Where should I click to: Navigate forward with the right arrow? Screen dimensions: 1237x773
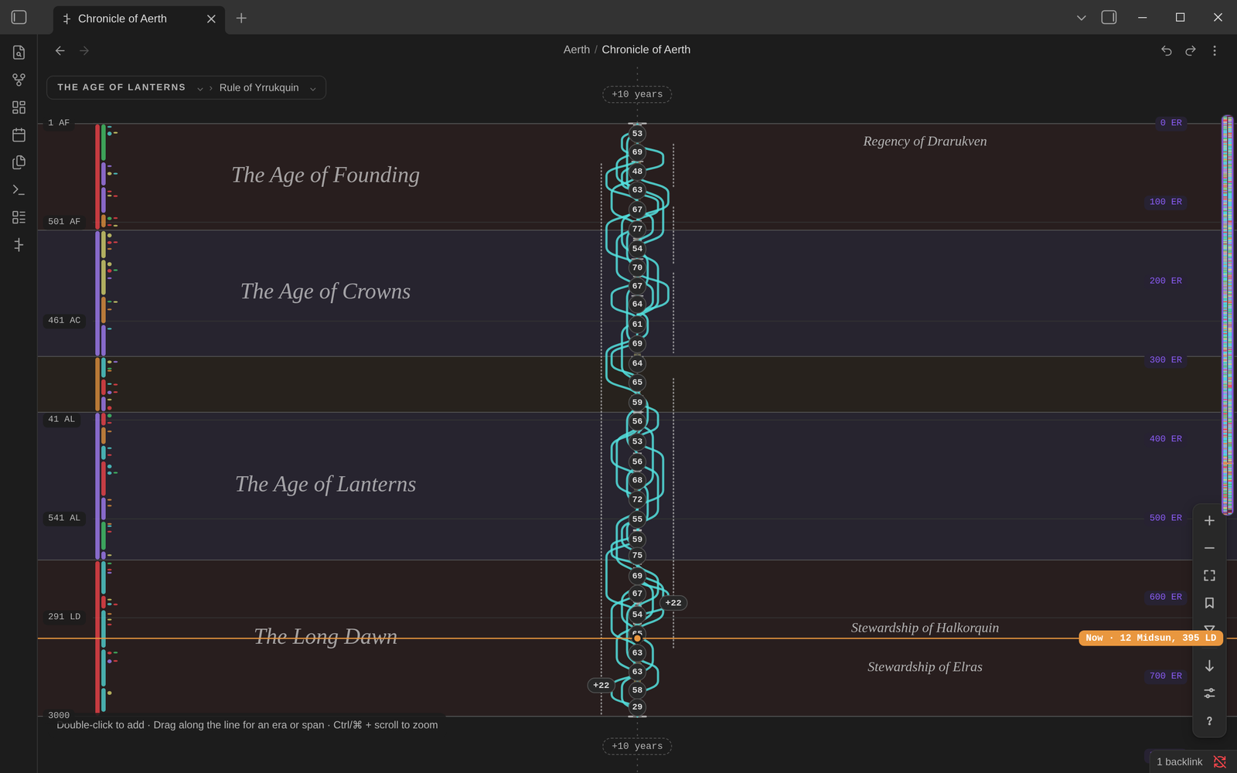(84, 50)
